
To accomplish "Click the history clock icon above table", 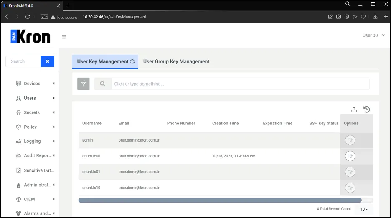I will tap(367, 109).
